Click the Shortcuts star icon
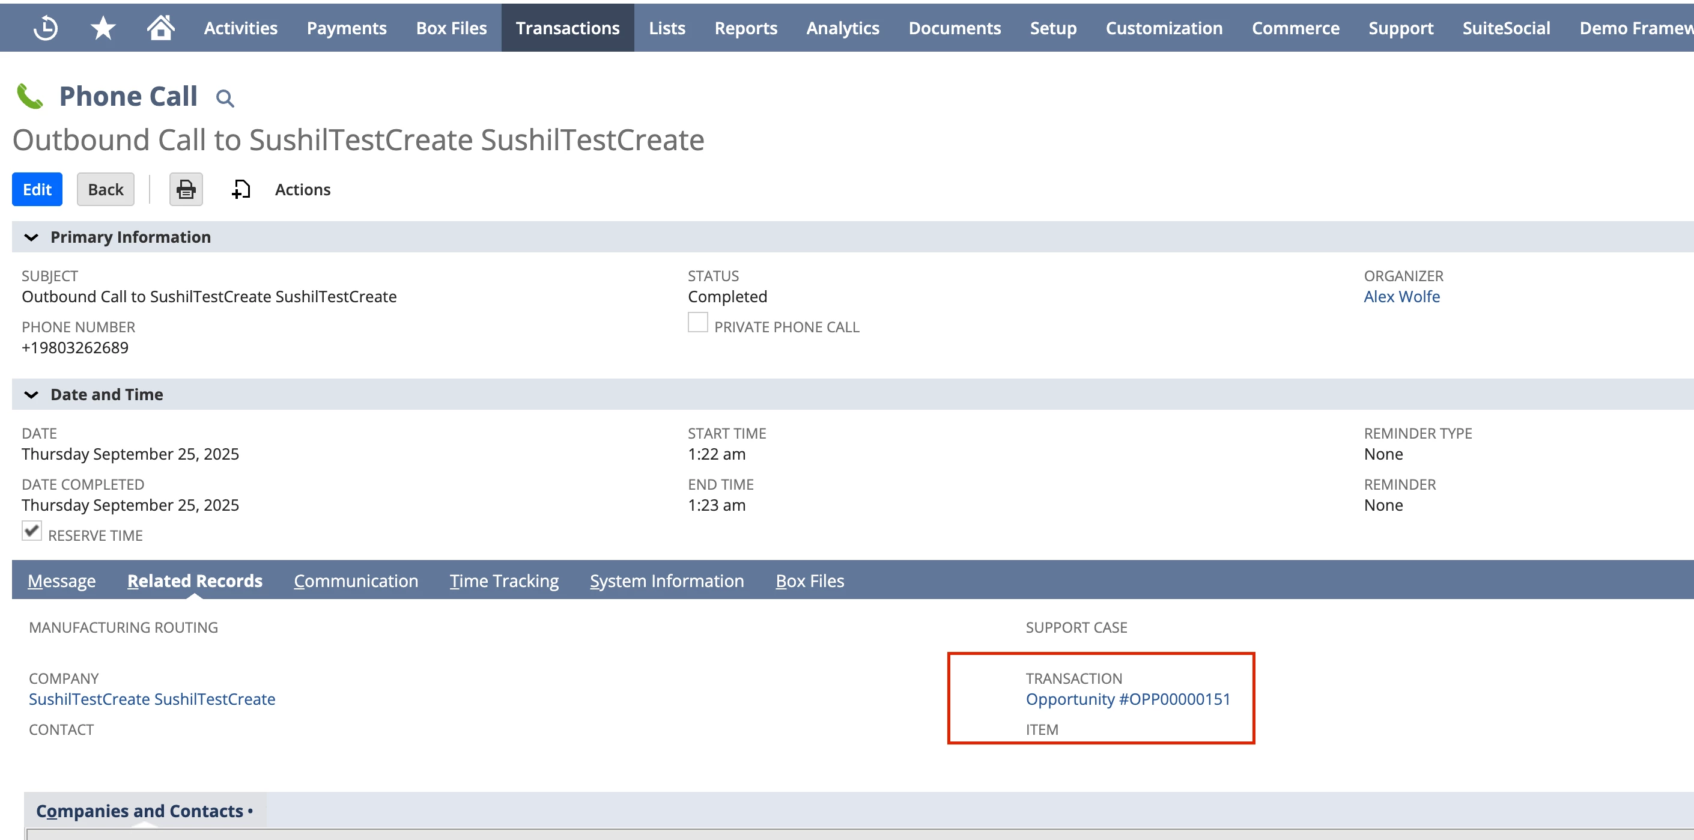This screenshot has height=840, width=1694. [x=103, y=28]
